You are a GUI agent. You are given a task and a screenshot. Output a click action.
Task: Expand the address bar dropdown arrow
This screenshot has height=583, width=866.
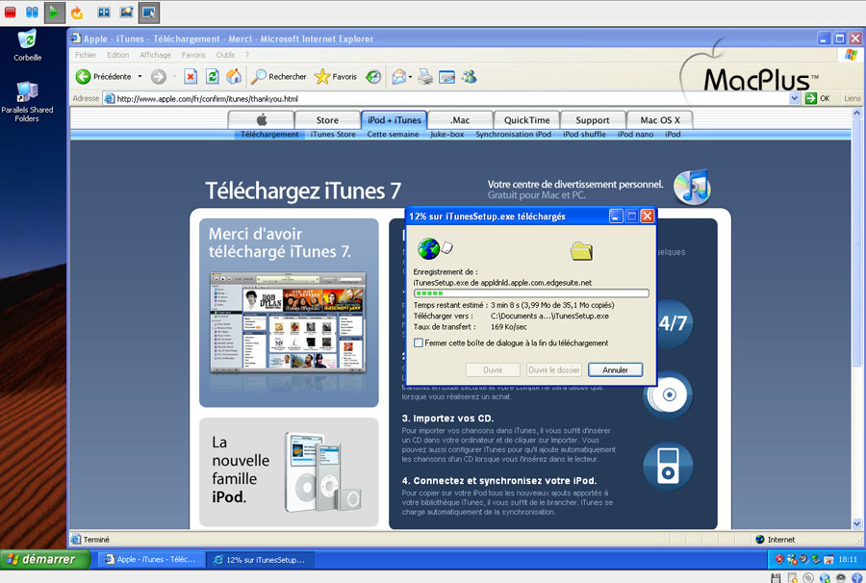click(794, 99)
